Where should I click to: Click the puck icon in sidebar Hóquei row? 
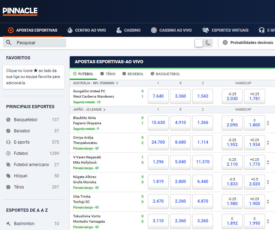[8, 176]
